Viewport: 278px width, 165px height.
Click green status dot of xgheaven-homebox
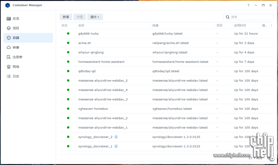pos(68,109)
